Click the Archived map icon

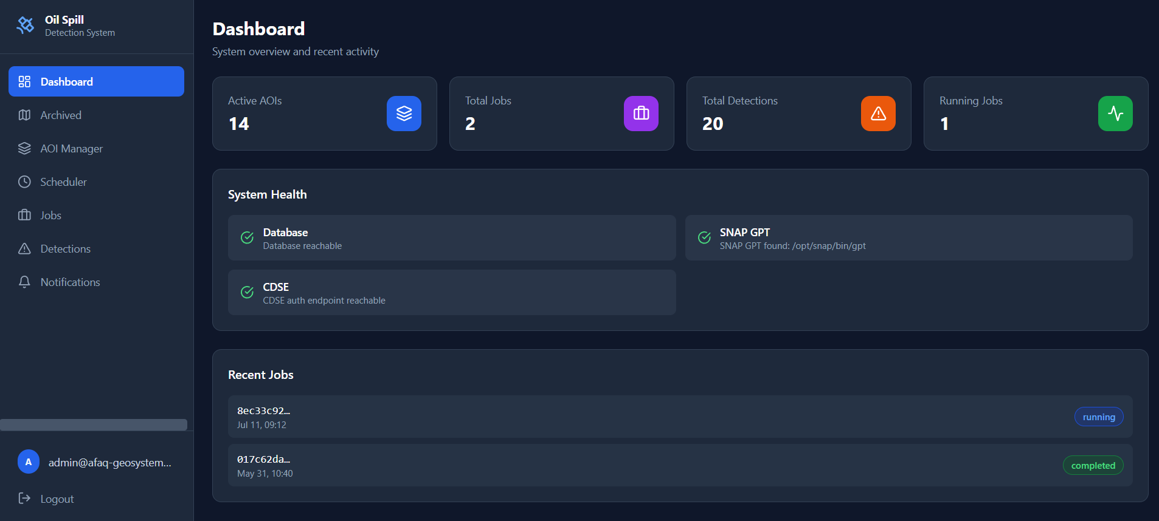pyautogui.click(x=24, y=115)
